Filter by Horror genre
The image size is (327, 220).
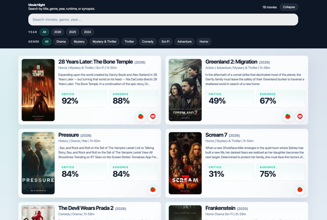pos(204,42)
